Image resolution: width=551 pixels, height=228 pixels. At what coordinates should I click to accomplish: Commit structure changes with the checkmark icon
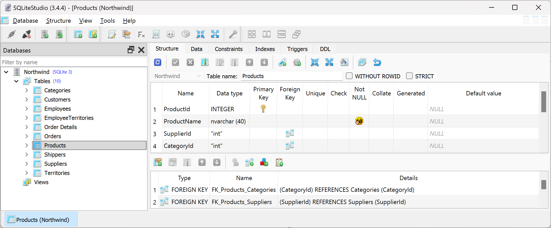click(175, 62)
